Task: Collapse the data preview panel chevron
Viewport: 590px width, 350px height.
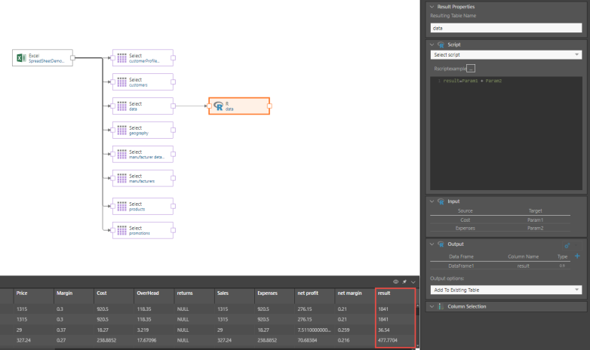Action: click(413, 281)
